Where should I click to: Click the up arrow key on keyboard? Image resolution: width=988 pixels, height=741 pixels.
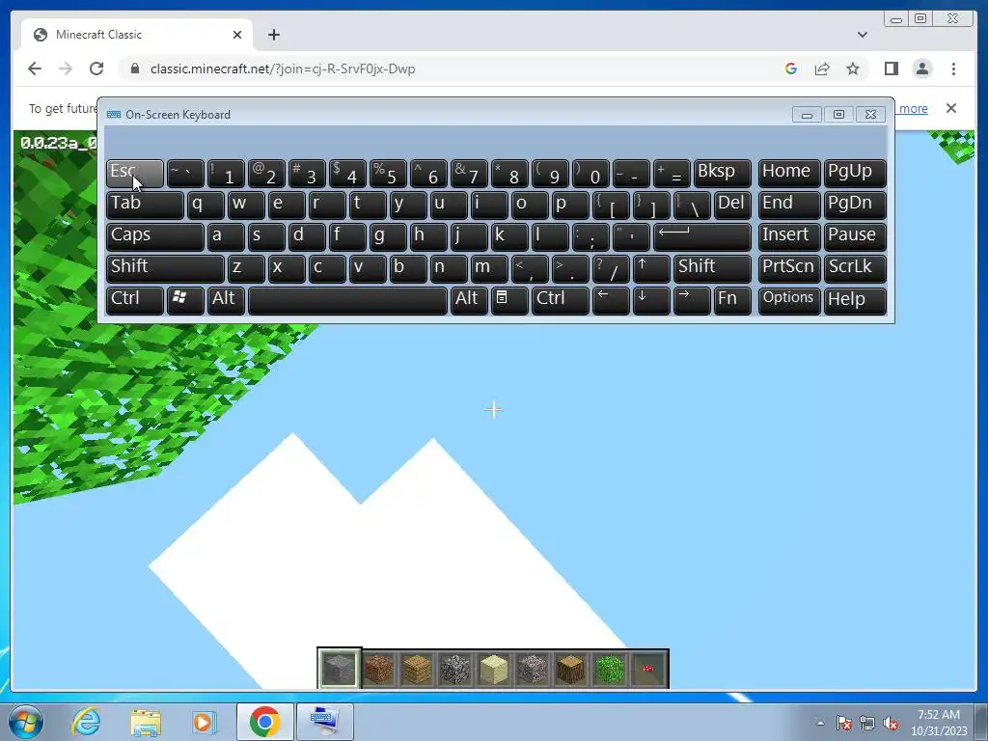(x=651, y=269)
